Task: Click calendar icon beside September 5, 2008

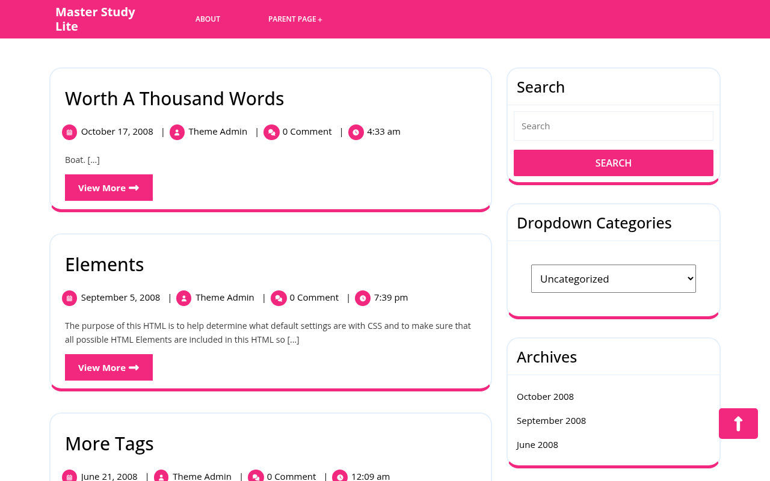Action: tap(70, 298)
